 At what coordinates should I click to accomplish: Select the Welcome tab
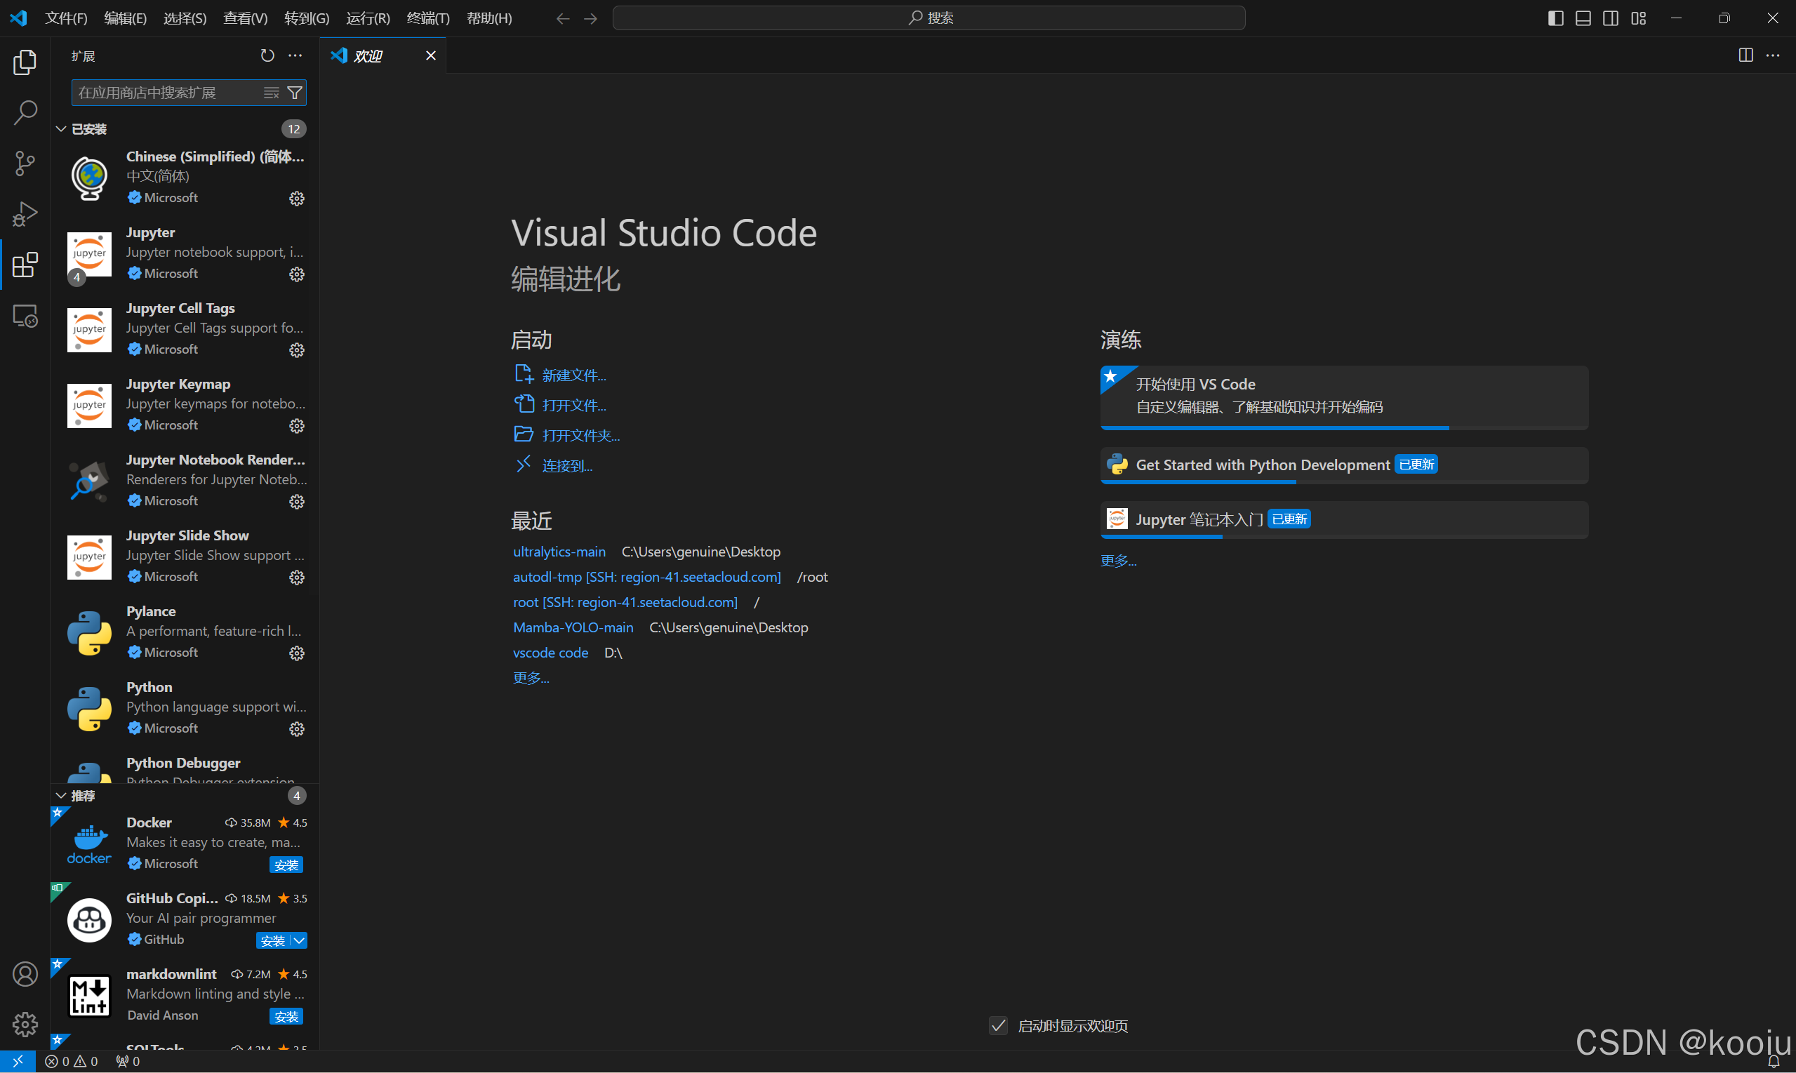(368, 55)
